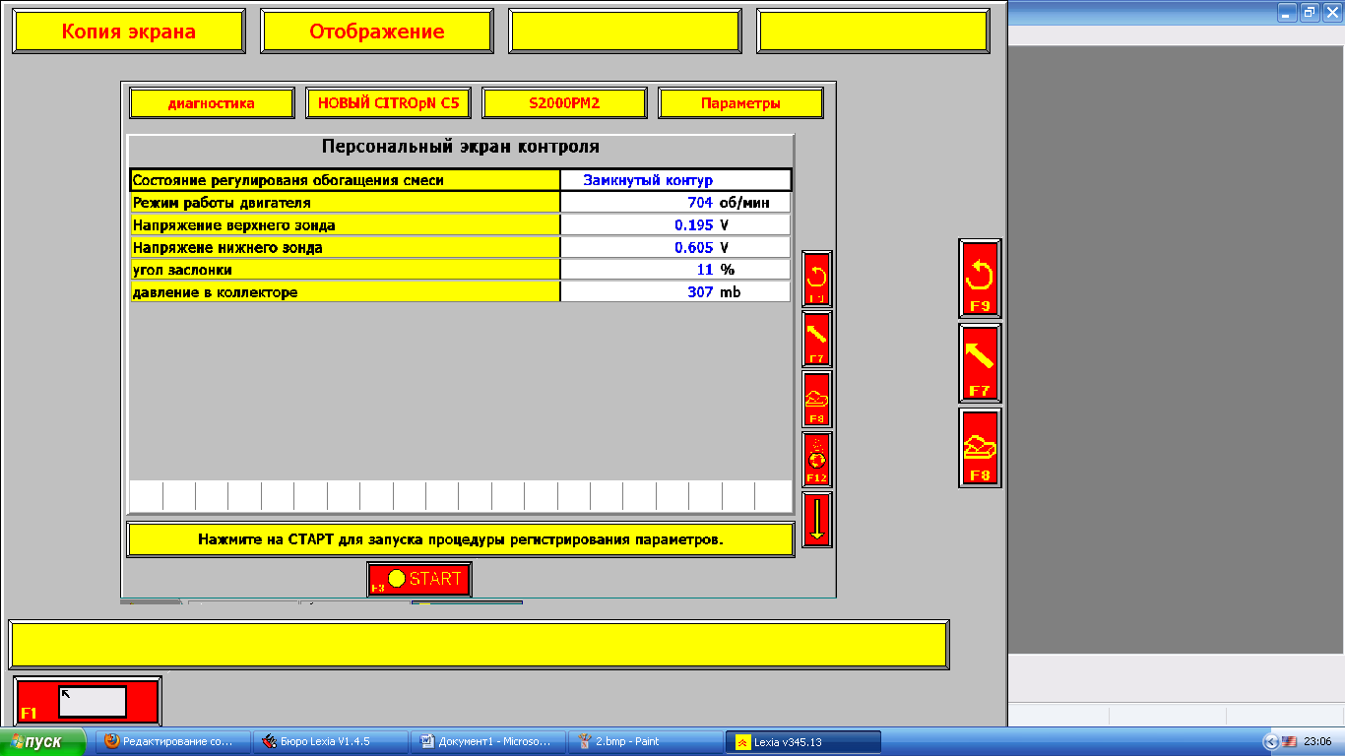1345x756 pixels.
Task: Switch to Бюро Lexia V1.4.5 in taskbar
Action: [330, 742]
